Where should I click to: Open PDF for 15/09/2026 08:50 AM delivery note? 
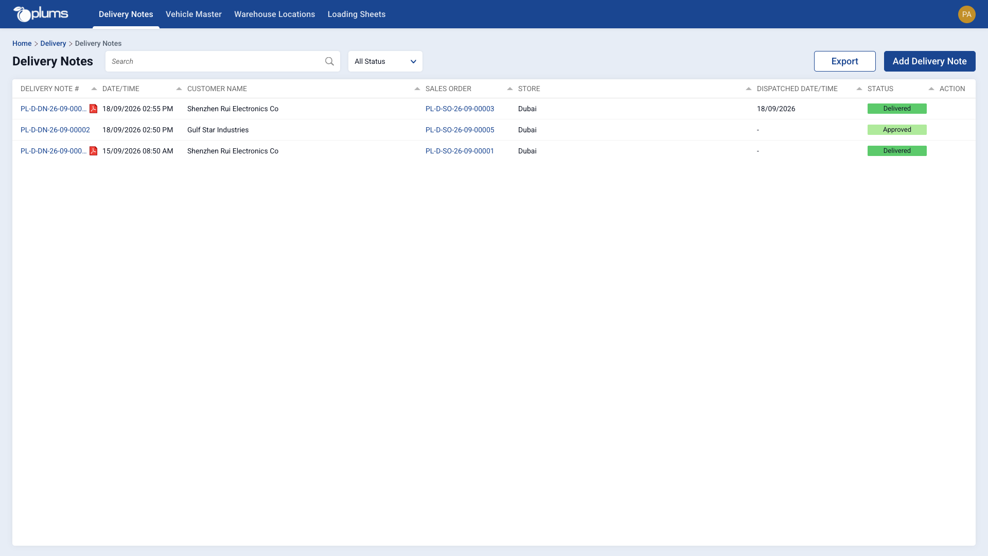(94, 151)
